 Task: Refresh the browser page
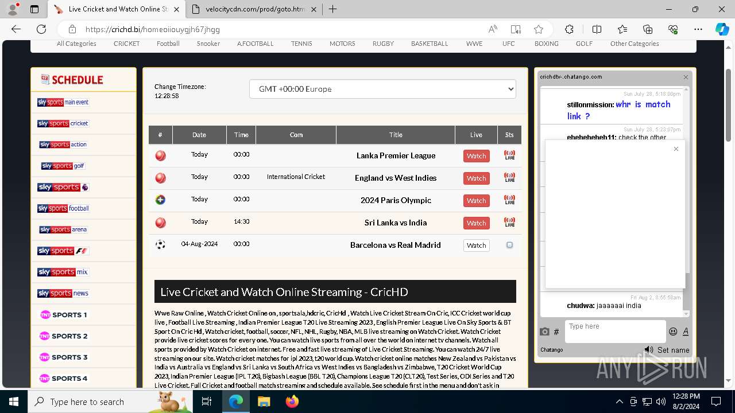[x=41, y=29]
